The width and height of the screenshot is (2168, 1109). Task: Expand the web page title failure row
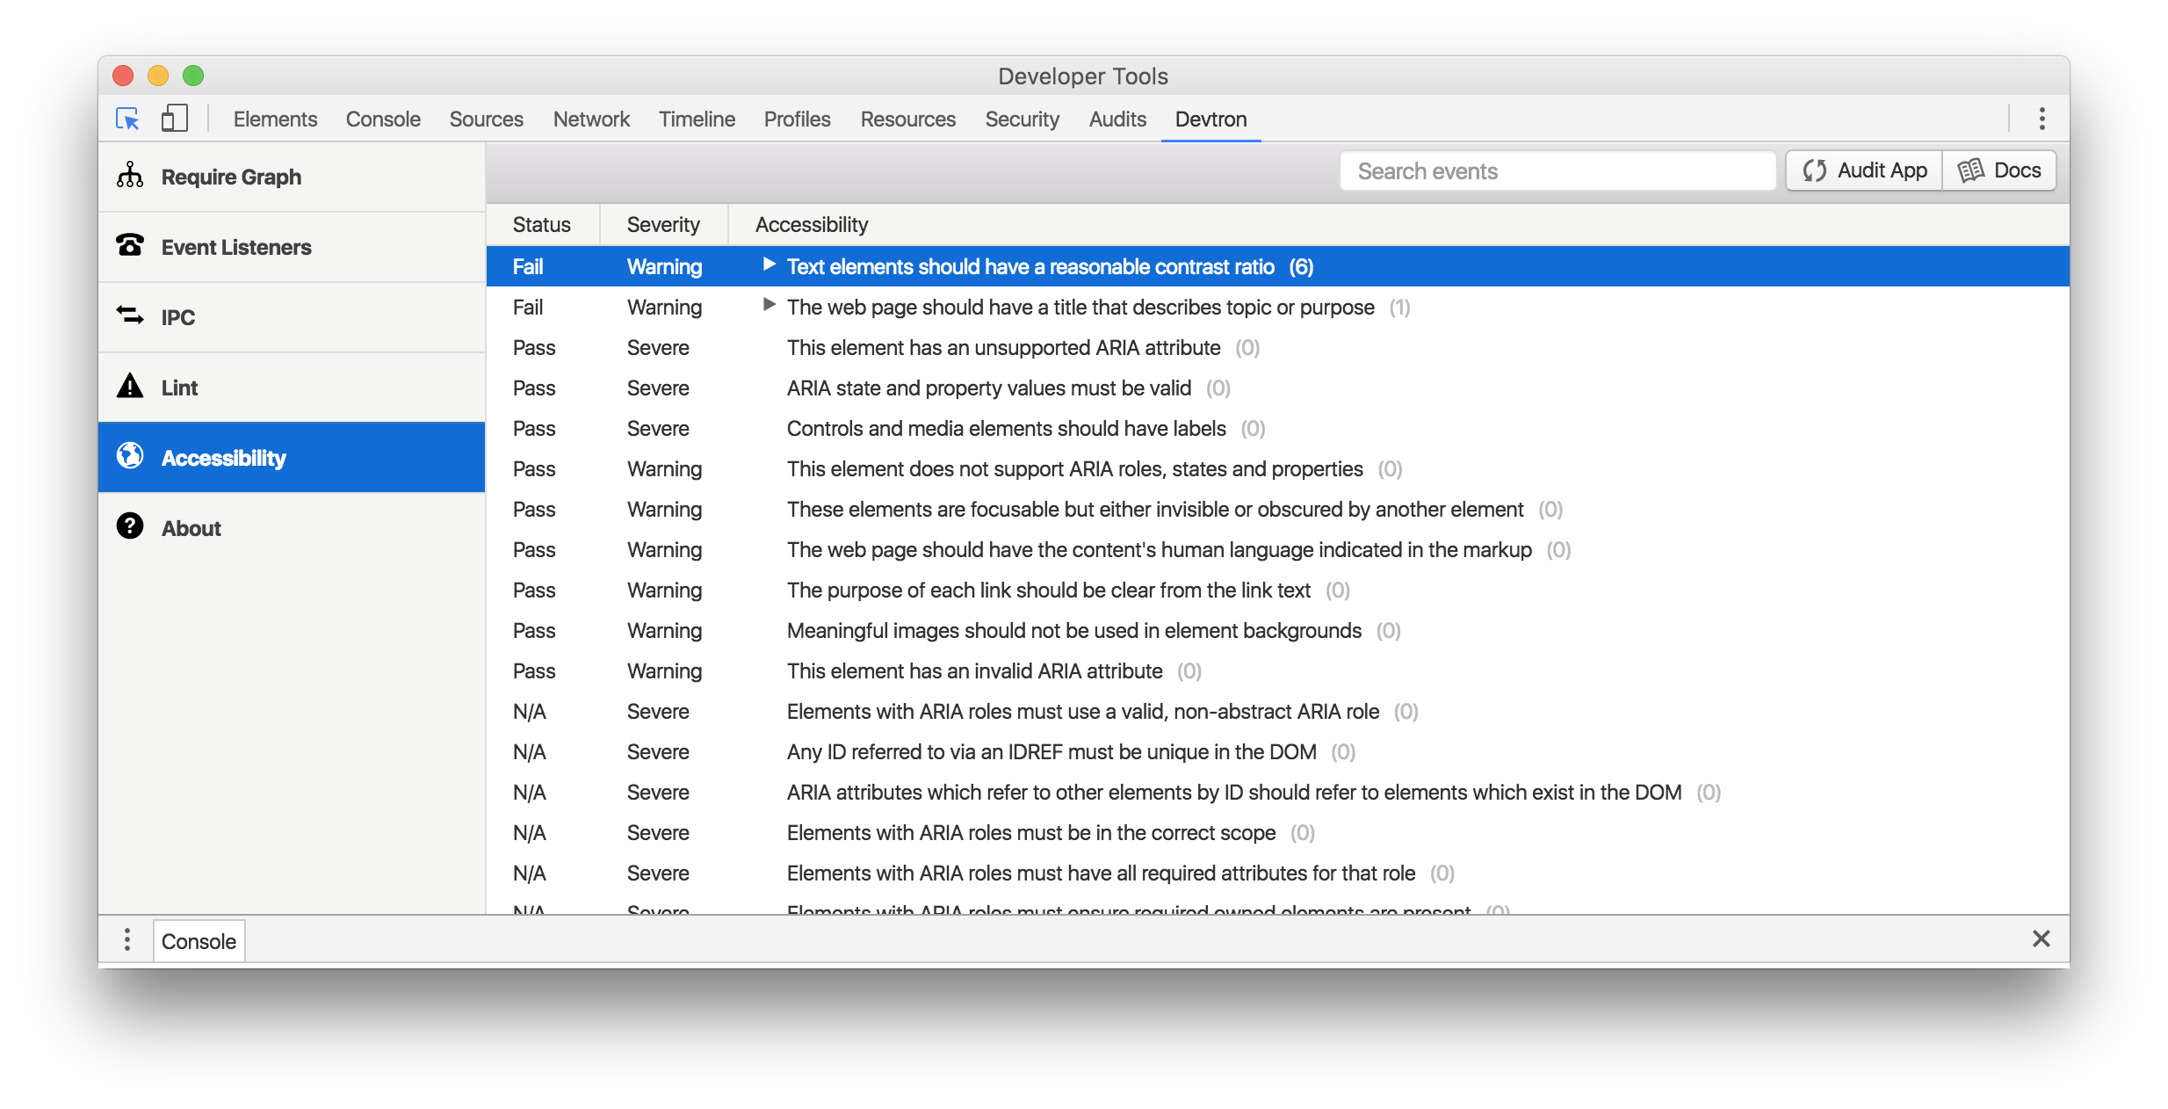(764, 307)
